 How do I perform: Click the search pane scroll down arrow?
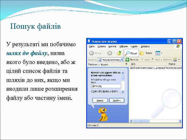123,92
